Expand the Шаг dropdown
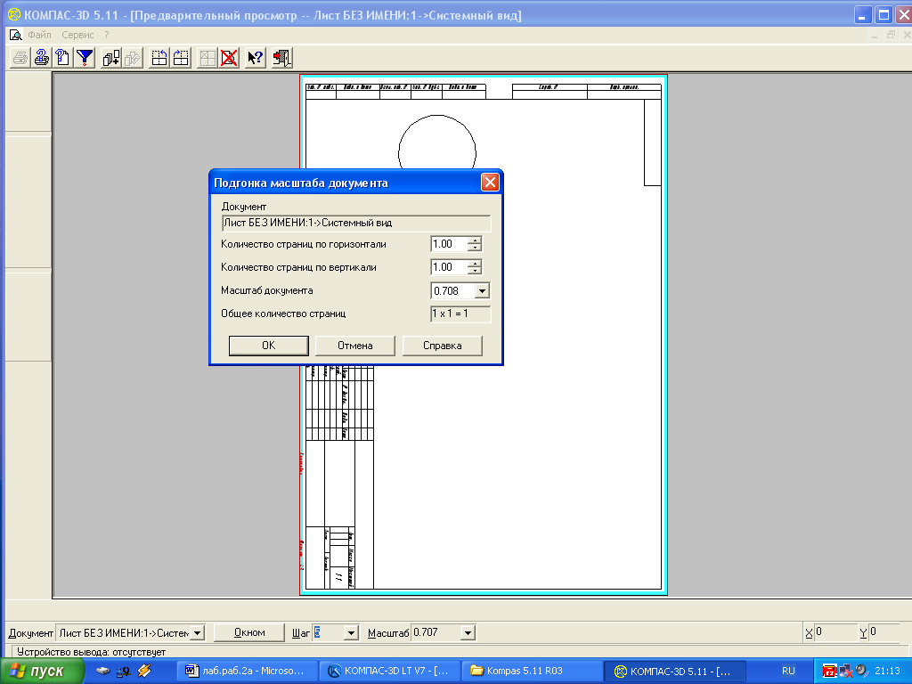Viewport: 912px width, 684px height. 351,633
